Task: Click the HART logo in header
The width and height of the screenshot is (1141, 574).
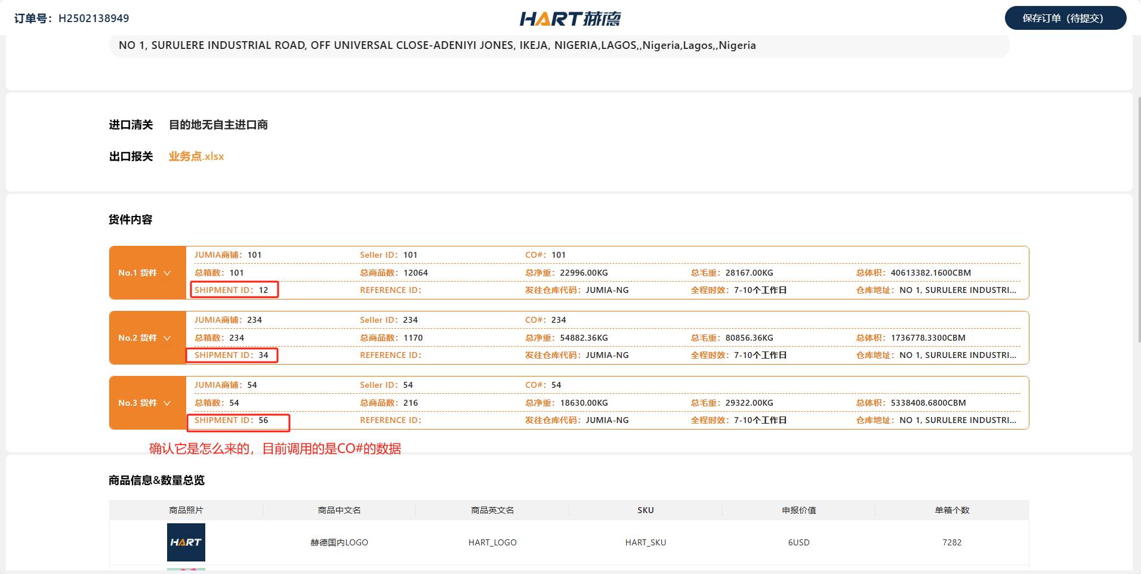Action: (x=570, y=18)
